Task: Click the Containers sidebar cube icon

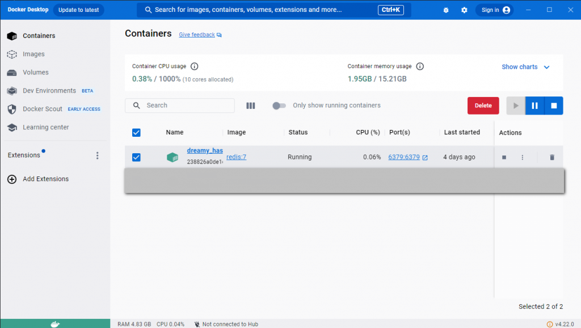Action: click(12, 36)
